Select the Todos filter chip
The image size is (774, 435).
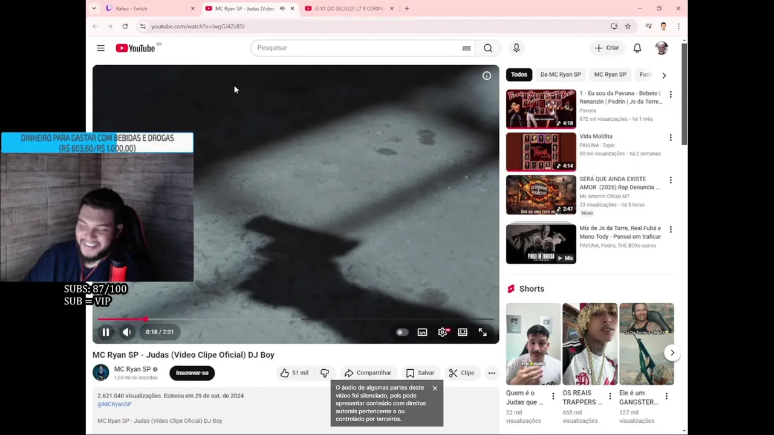(x=519, y=74)
